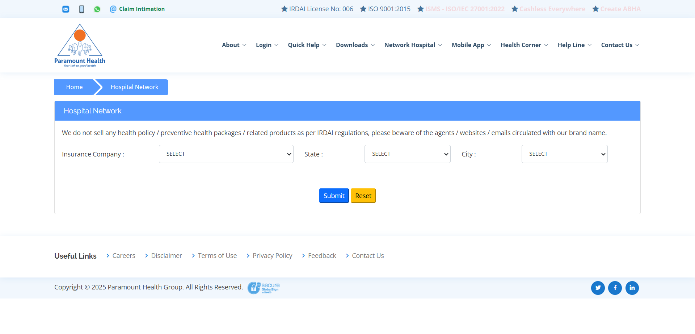Go to Home breadcrumb

coord(74,87)
